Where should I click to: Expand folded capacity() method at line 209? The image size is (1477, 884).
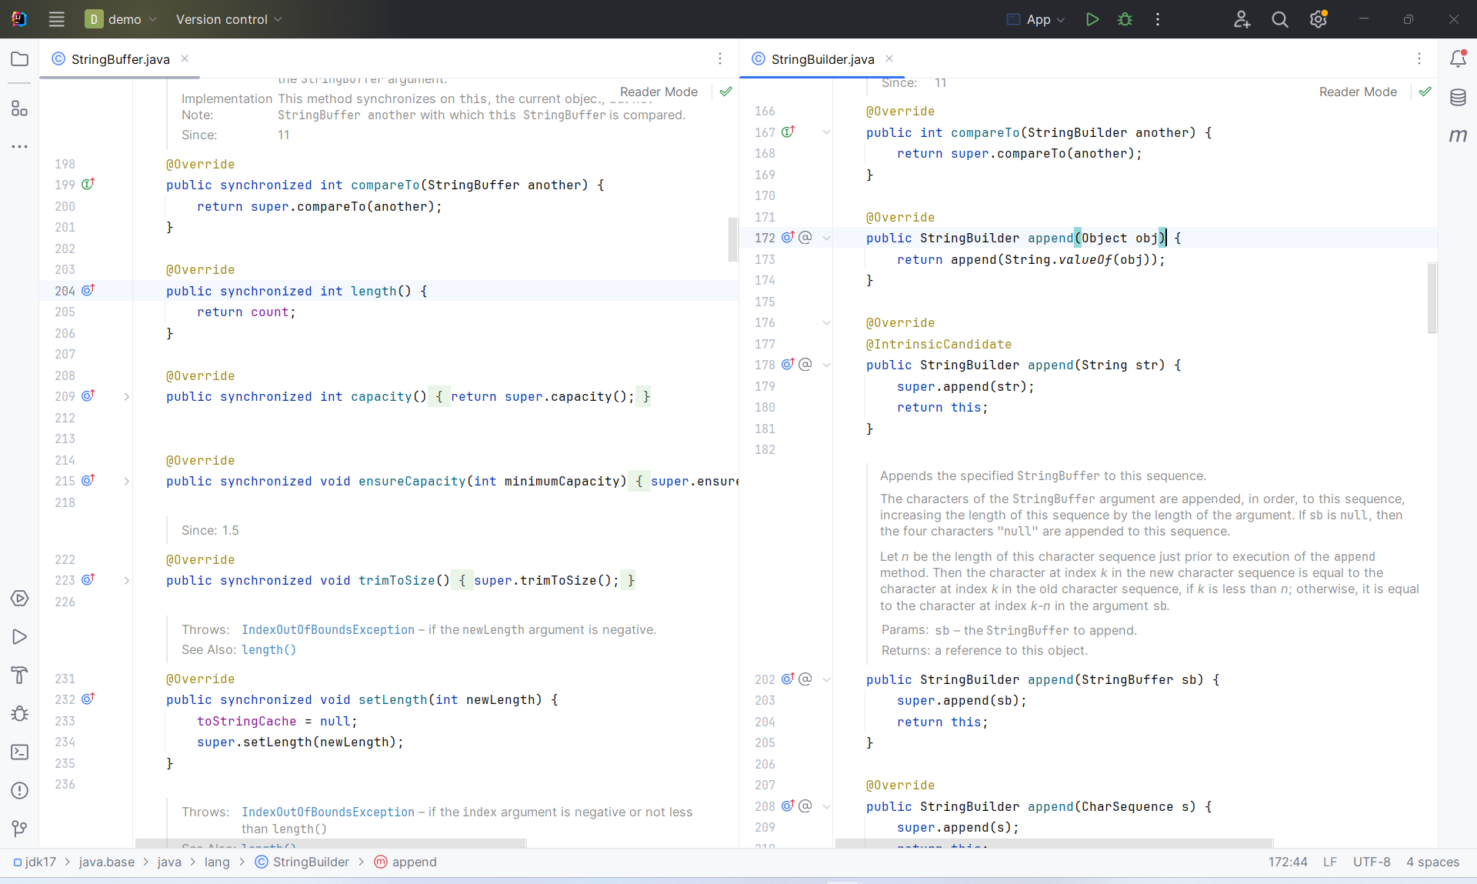[127, 397]
